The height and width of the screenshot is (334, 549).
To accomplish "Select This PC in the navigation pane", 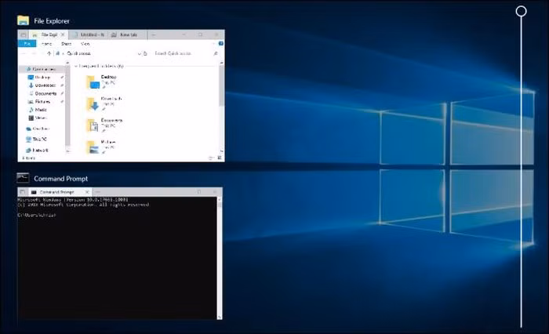I will click(x=37, y=139).
